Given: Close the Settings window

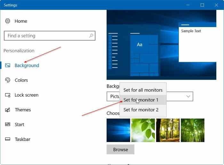Looking at the screenshot, I should pyautogui.click(x=216, y=5).
